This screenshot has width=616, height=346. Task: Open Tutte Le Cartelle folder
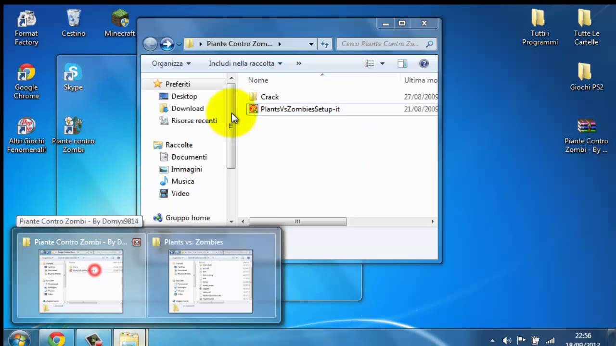tap(586, 28)
